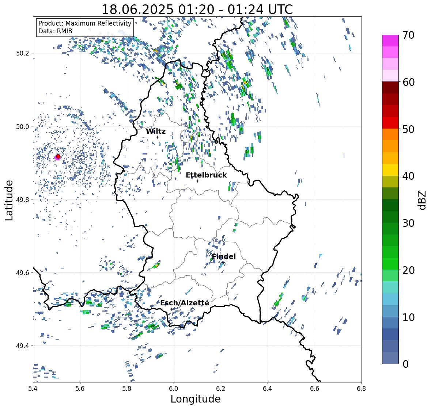Click the colorbar tick label 30
This screenshot has width=431, height=408.
pos(408,223)
